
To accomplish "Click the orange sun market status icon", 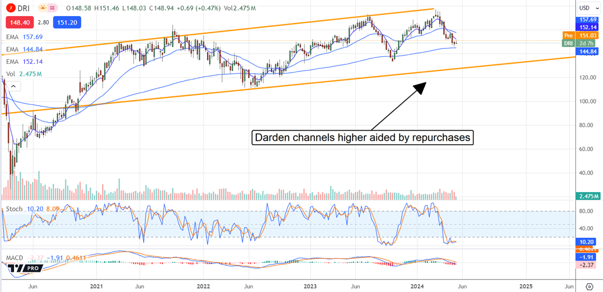I will [43, 9].
